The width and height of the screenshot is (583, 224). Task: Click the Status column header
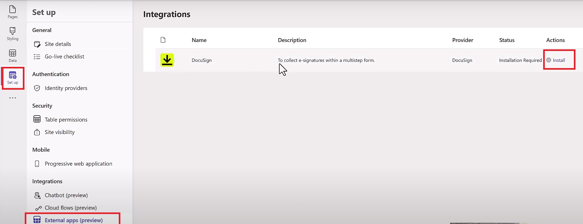click(507, 40)
